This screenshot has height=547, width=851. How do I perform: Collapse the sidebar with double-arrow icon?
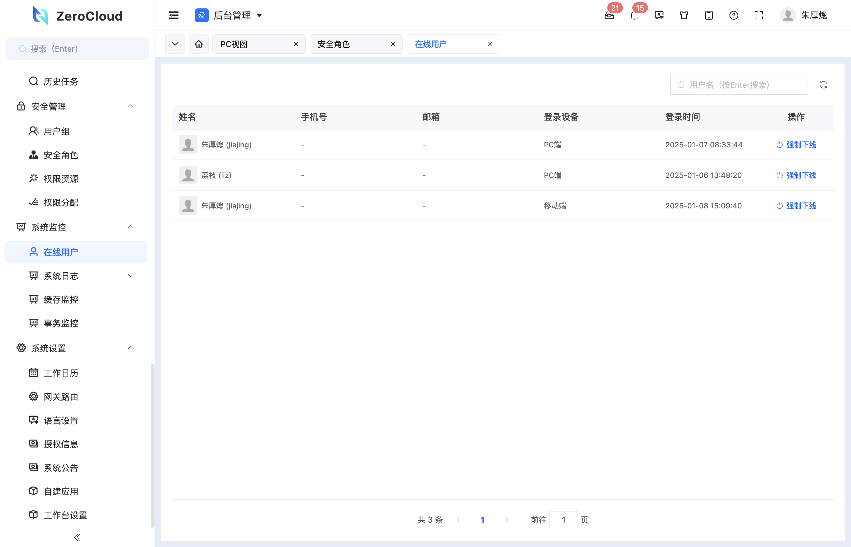(x=77, y=537)
